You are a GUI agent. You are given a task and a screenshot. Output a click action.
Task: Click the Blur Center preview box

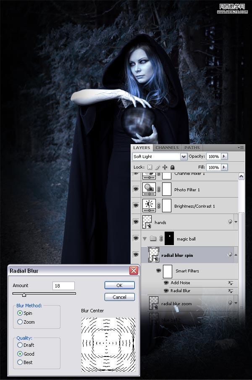[x=108, y=345]
